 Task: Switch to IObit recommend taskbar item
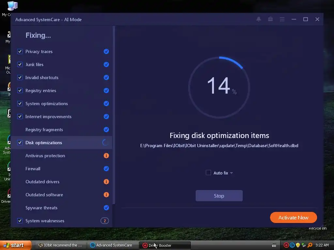(x=60, y=245)
